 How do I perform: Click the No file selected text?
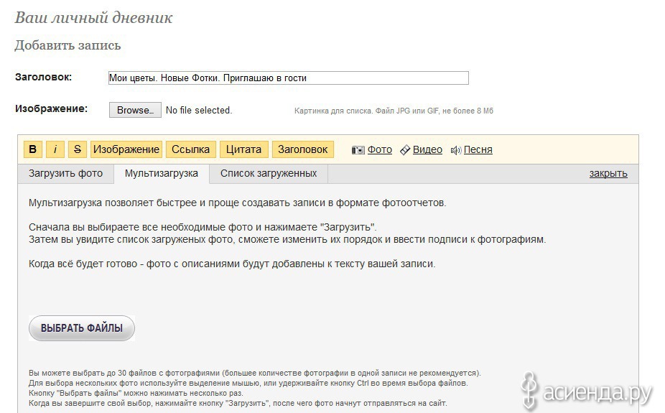pos(199,110)
